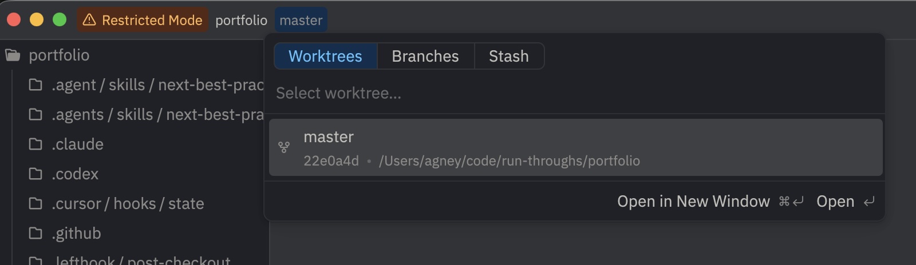Click the .codex folder icon
Screen dimensions: 916x265
(x=35, y=174)
